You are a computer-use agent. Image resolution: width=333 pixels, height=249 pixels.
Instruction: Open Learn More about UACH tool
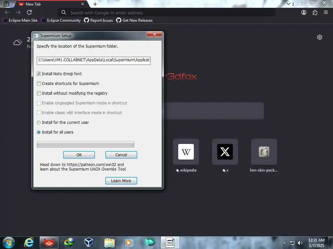click(x=121, y=181)
